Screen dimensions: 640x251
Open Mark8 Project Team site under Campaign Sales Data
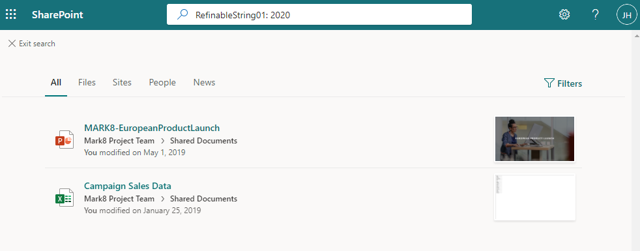[x=119, y=199]
